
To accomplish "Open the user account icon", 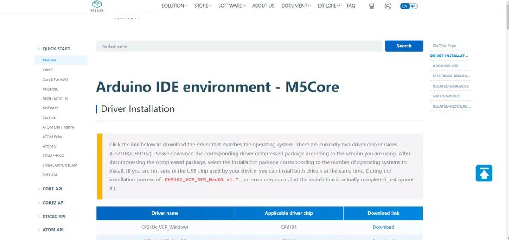I will (x=388, y=6).
